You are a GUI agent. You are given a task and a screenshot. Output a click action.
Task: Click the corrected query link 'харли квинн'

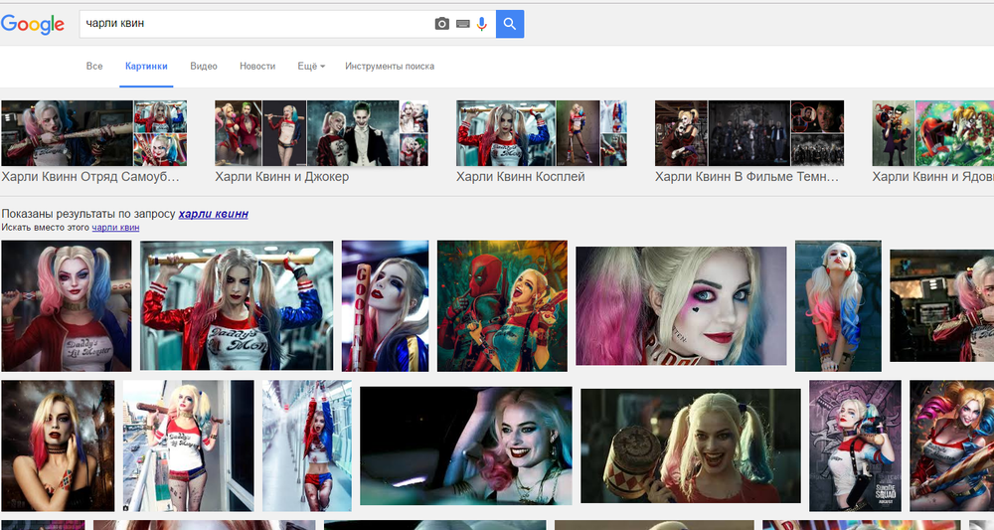[214, 214]
